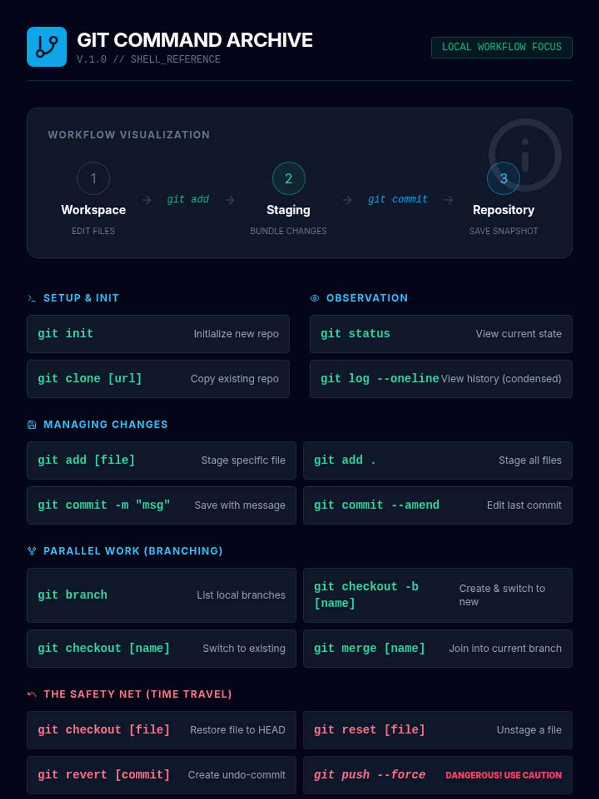Select the git init command card
Image resolution: width=599 pixels, height=799 pixels.
(x=158, y=334)
